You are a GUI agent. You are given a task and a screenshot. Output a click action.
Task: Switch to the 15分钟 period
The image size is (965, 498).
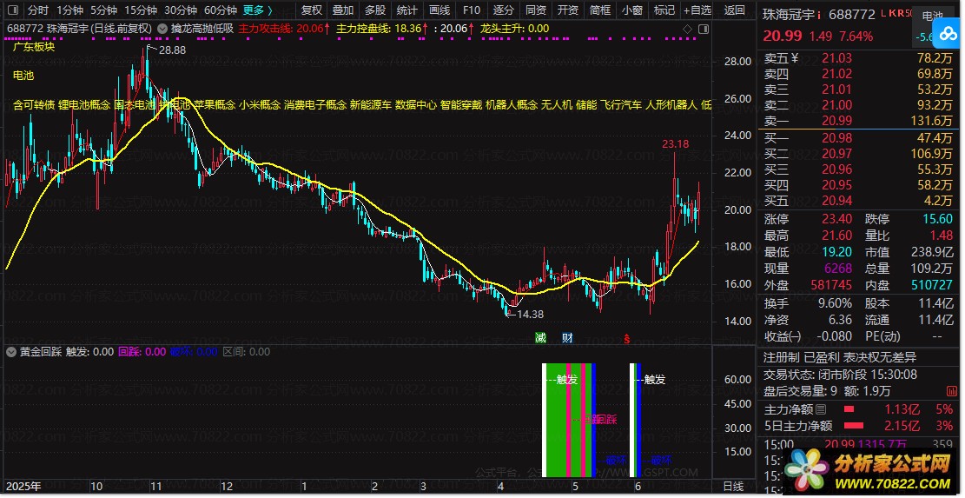pos(141,10)
